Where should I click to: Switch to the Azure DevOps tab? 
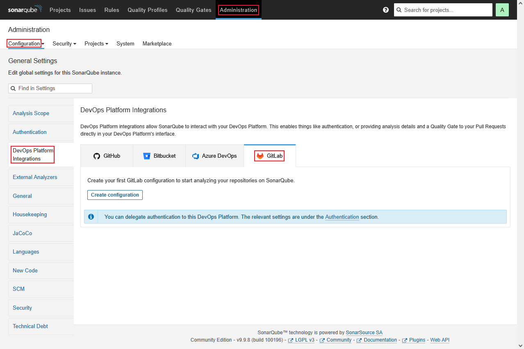pos(214,156)
